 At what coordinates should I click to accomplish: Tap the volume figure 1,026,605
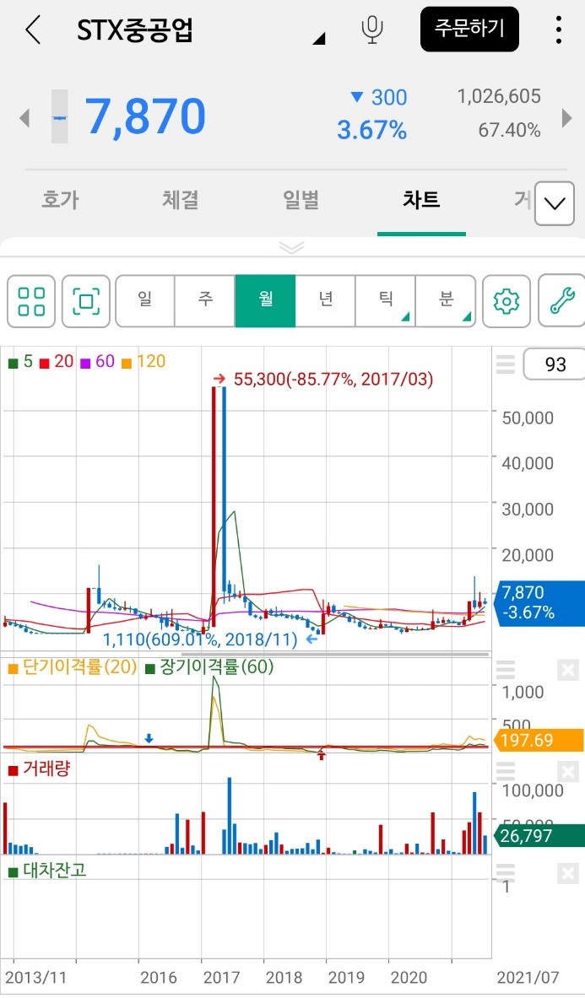499,97
